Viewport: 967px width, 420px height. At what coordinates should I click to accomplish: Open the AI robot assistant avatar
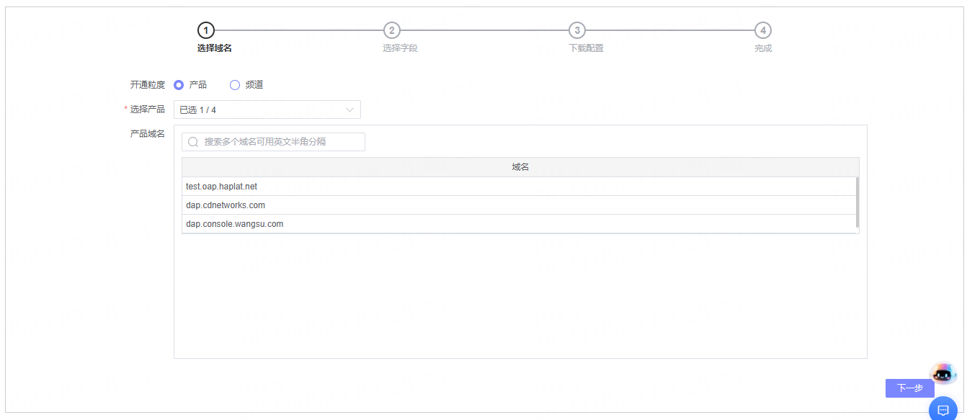(x=943, y=373)
